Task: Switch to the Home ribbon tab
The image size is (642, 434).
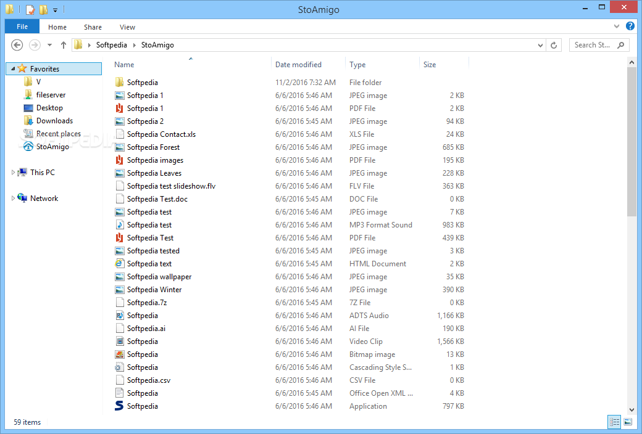Action: [x=57, y=27]
